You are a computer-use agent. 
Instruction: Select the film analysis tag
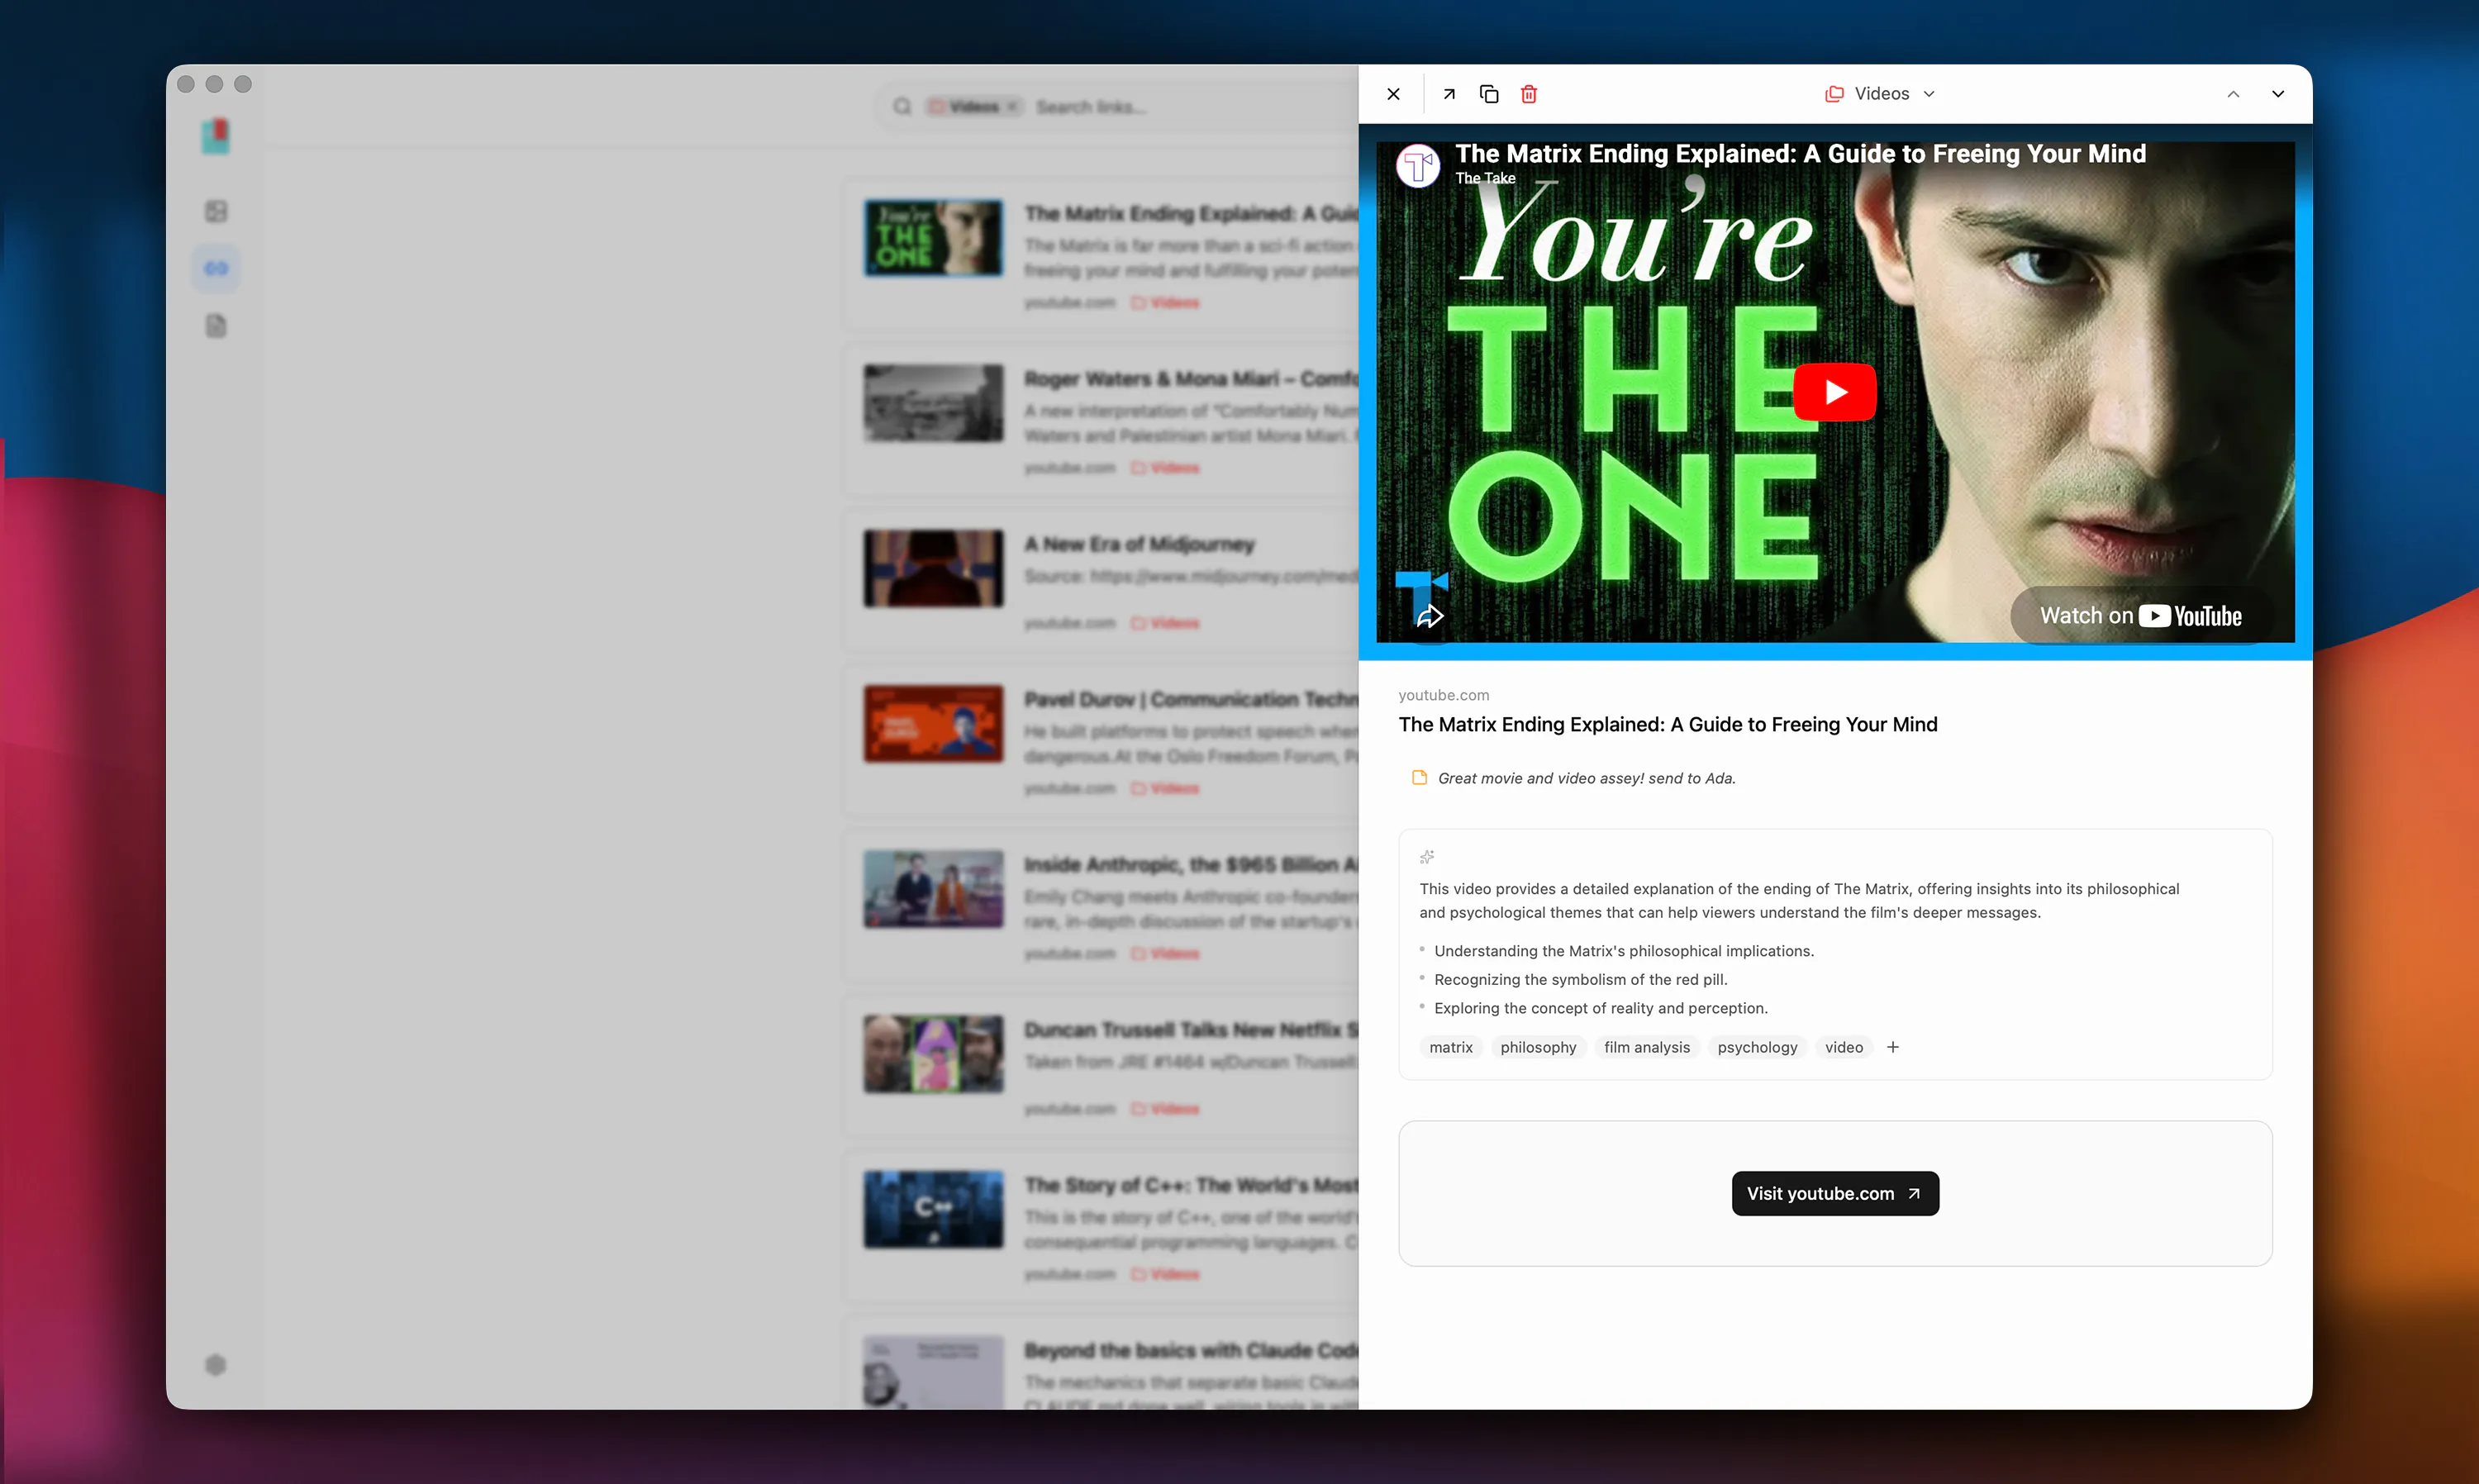click(x=1647, y=1047)
